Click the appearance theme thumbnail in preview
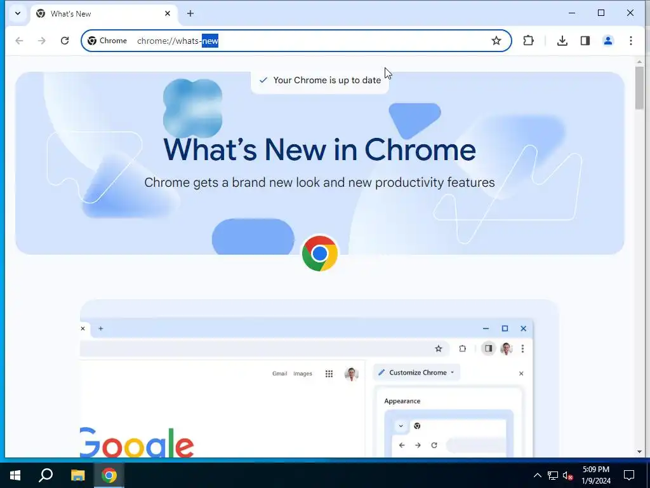650x488 pixels. pos(449,433)
